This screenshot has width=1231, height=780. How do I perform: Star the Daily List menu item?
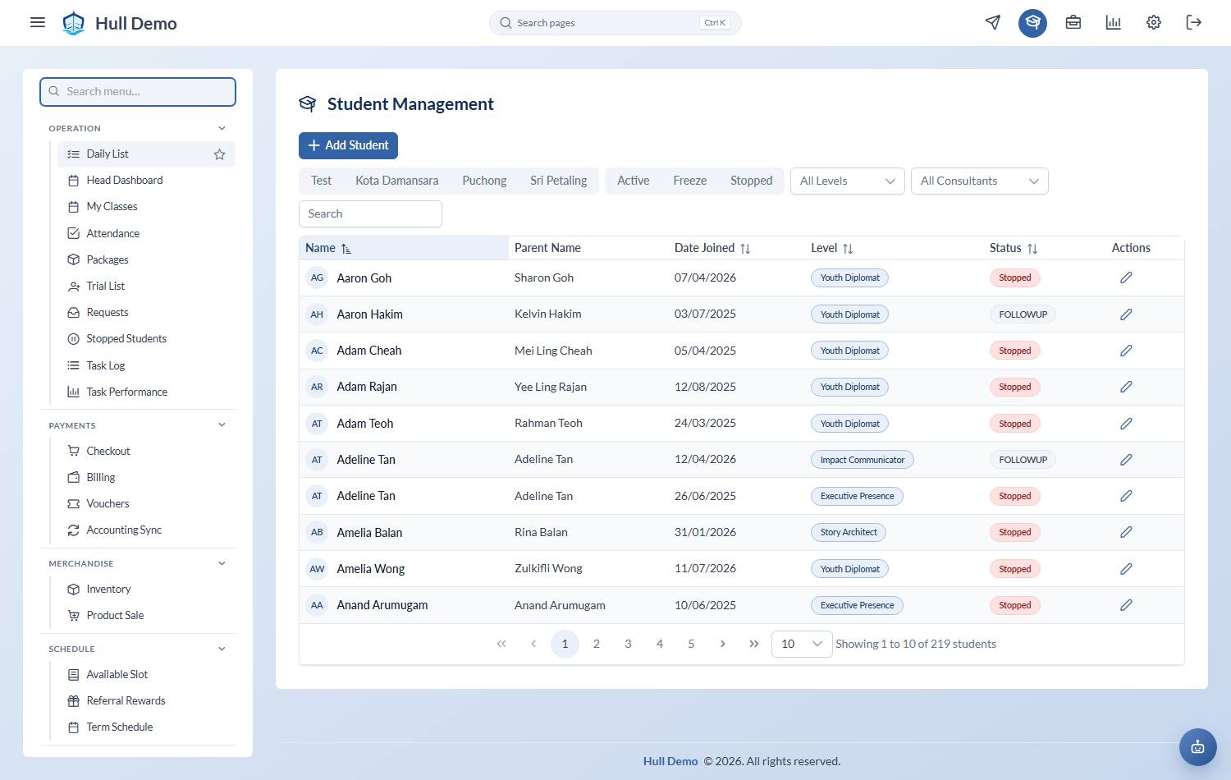(219, 154)
